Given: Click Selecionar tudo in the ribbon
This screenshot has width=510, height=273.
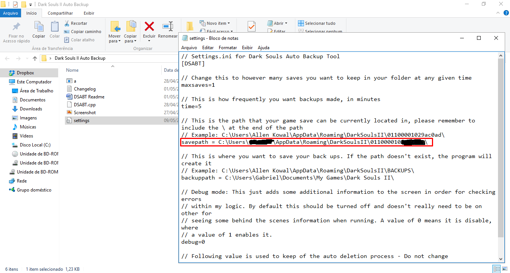Looking at the screenshot, I should (x=317, y=23).
